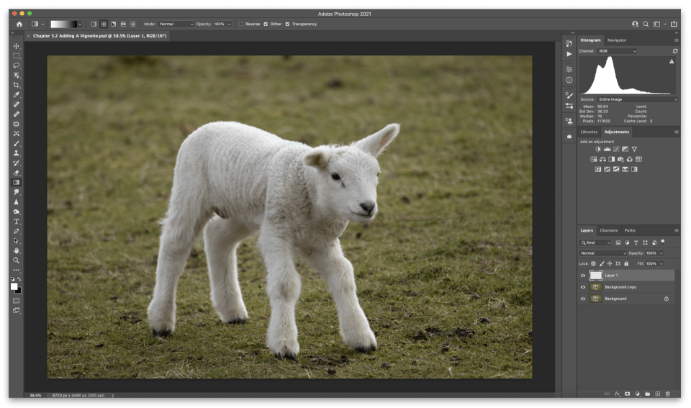Uncheck the Dither checkbox
The width and height of the screenshot is (691, 408).
point(266,24)
